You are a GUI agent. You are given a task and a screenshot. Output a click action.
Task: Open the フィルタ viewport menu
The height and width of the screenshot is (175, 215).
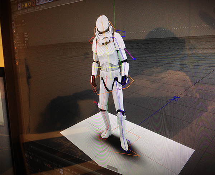(x=37, y=8)
